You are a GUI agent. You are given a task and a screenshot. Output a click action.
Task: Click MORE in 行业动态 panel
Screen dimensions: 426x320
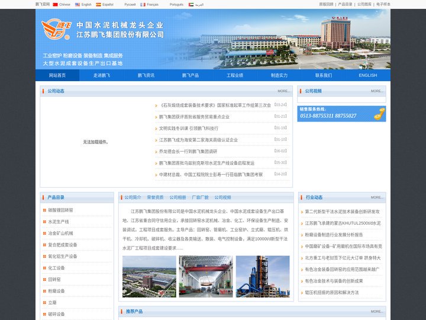(377, 197)
